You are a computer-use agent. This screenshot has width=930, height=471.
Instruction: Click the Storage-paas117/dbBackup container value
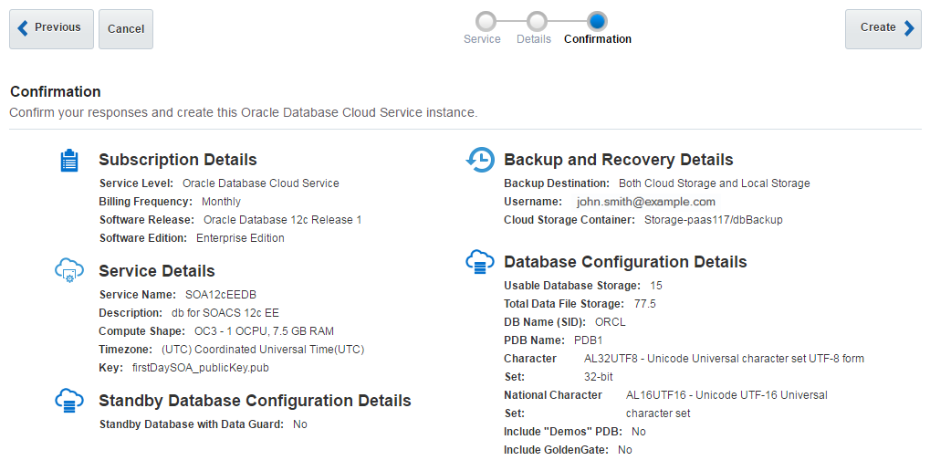point(714,220)
